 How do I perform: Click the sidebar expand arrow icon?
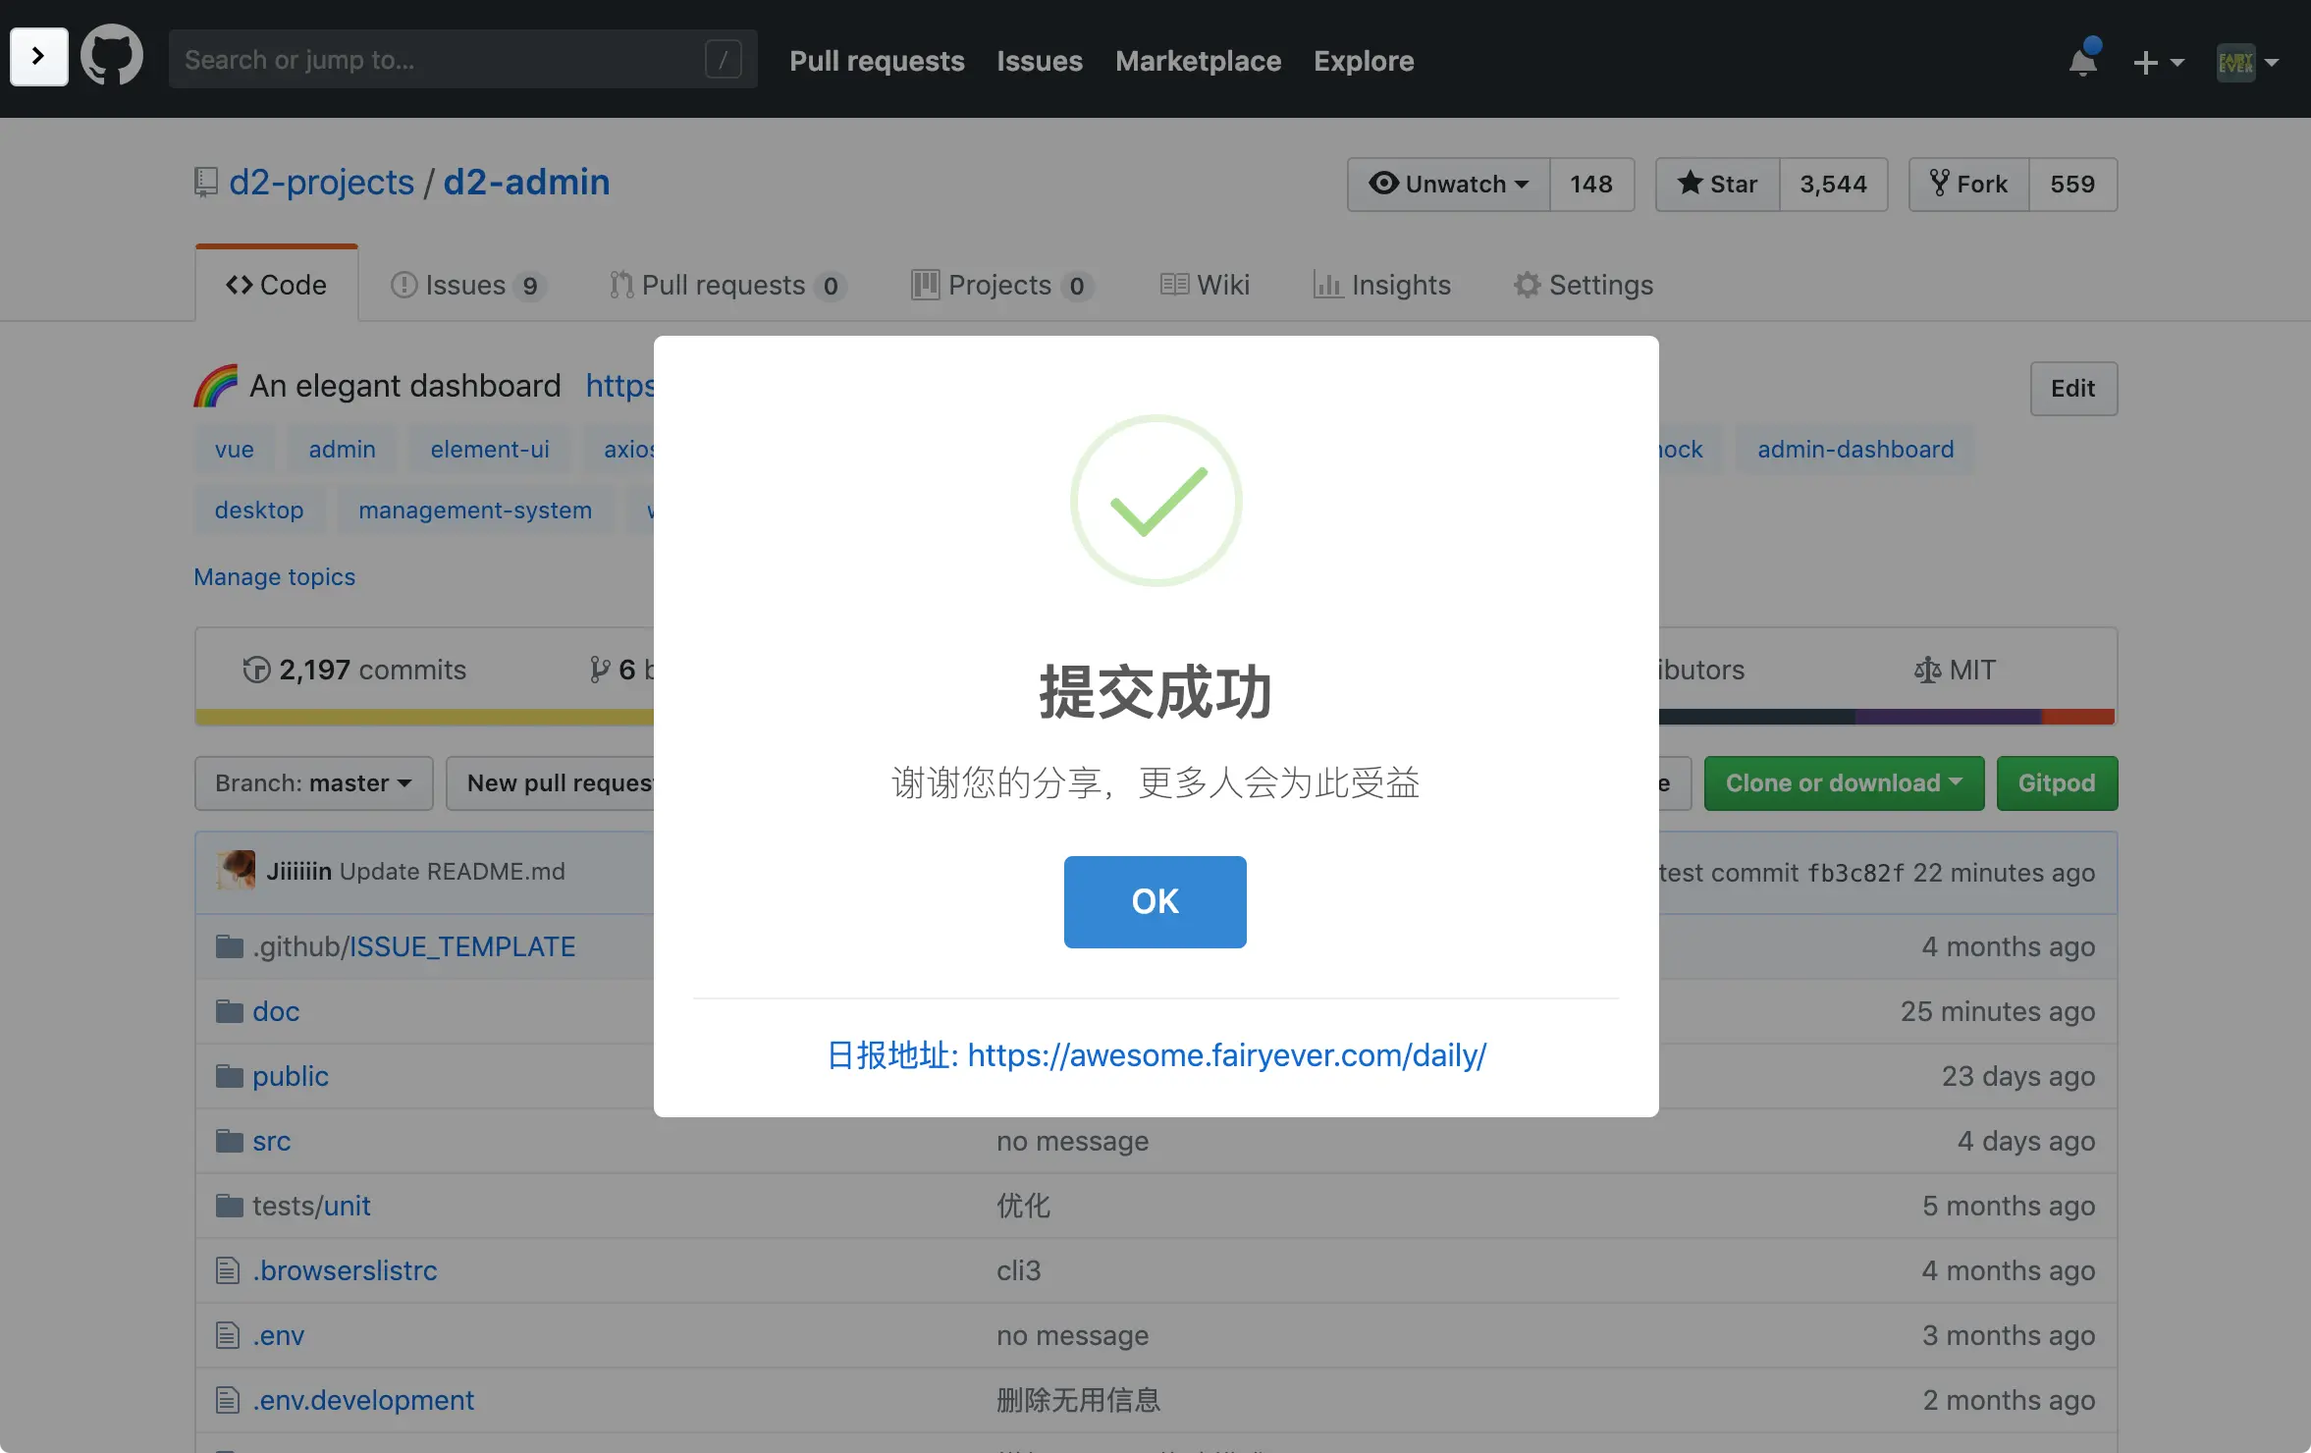click(x=38, y=56)
